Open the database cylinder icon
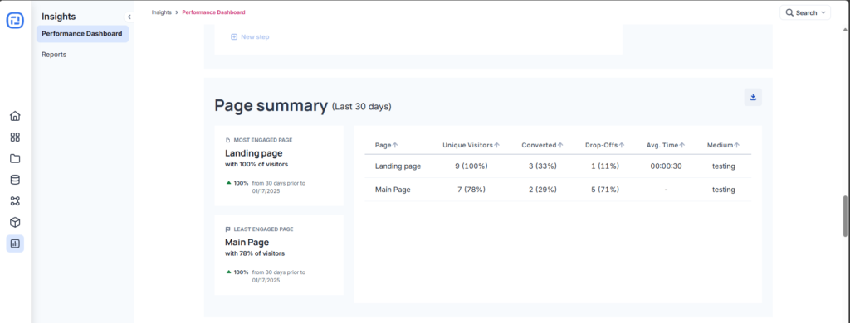This screenshot has width=850, height=323. click(15, 181)
